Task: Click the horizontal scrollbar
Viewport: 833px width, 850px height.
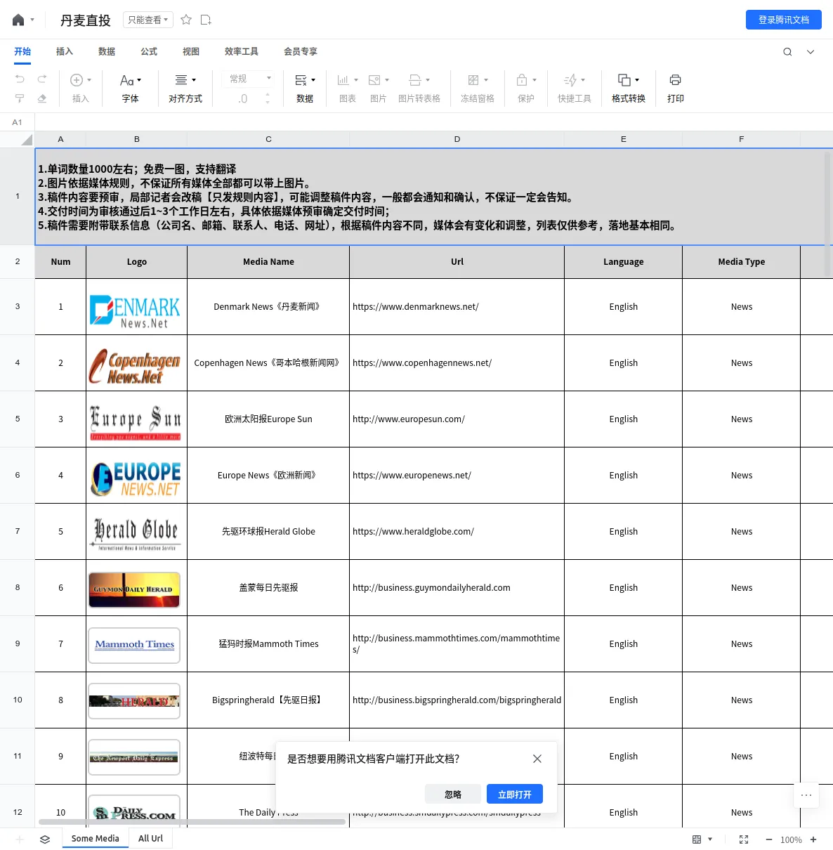Action: click(192, 821)
